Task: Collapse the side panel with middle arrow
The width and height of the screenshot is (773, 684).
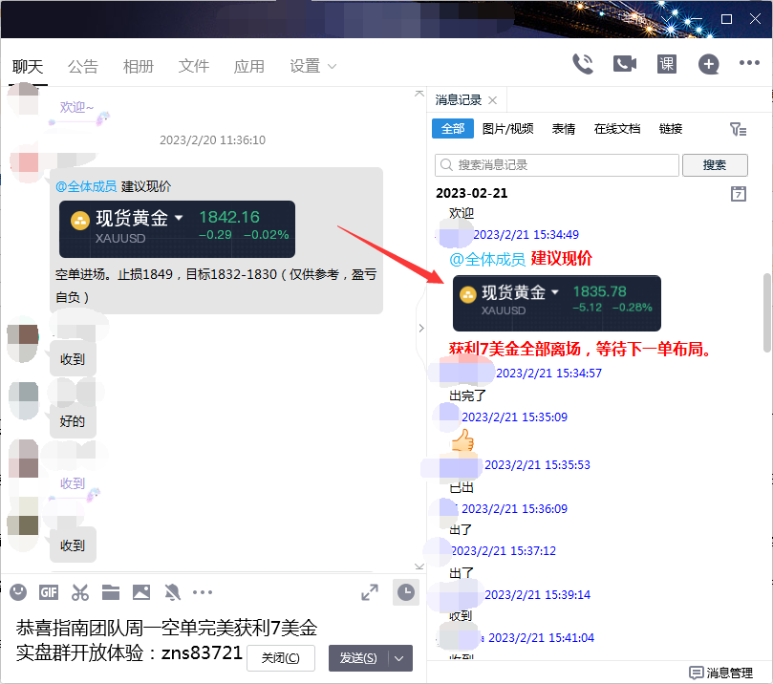Action: [421, 328]
